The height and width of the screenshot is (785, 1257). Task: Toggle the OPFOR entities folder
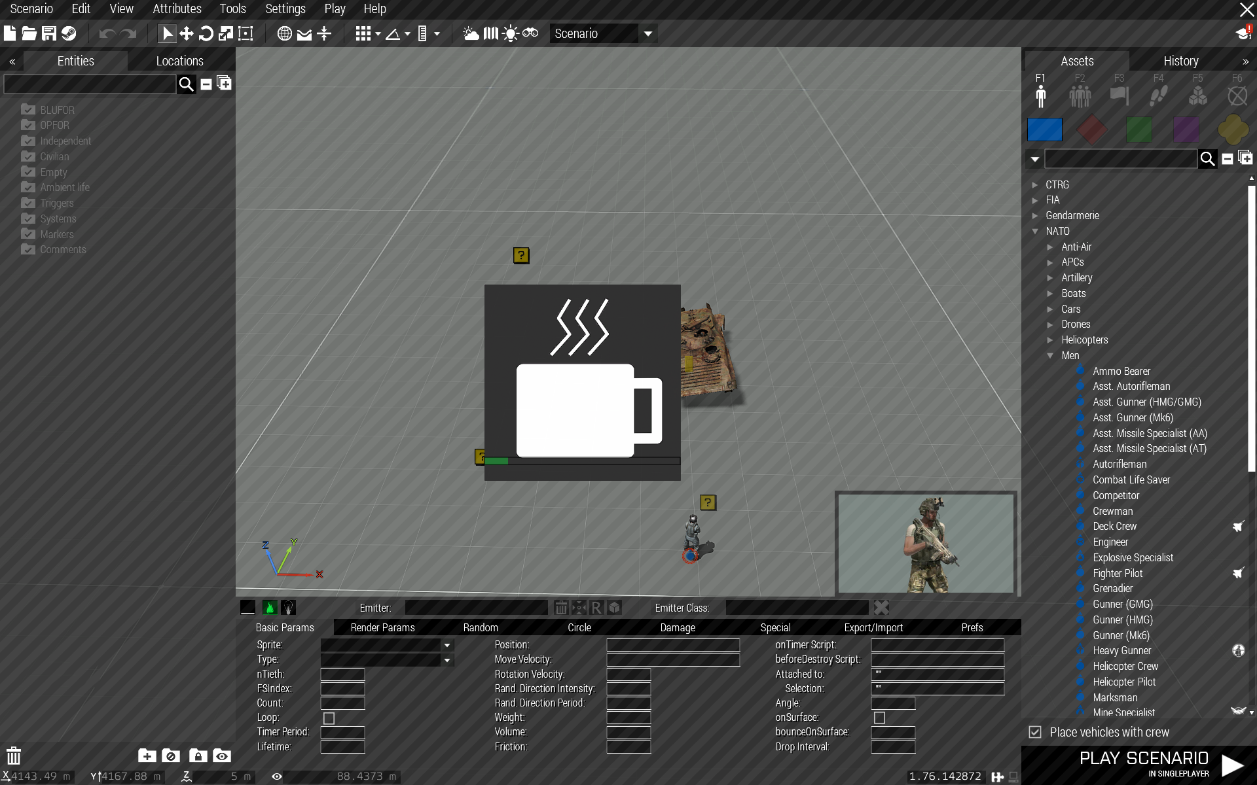(28, 125)
